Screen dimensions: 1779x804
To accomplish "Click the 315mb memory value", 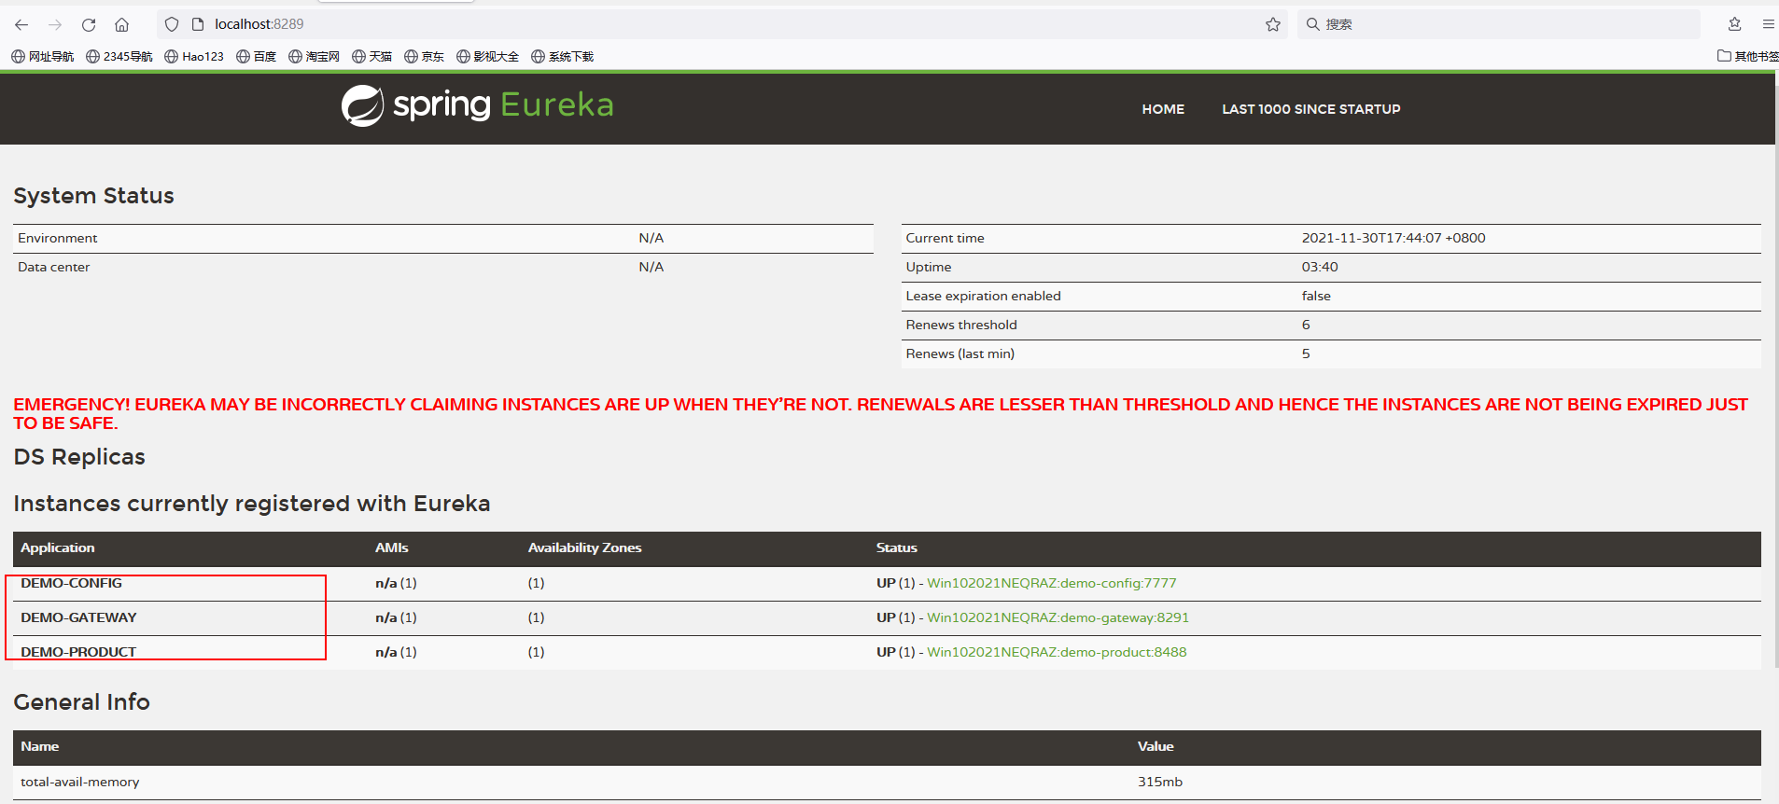I will [1160, 782].
